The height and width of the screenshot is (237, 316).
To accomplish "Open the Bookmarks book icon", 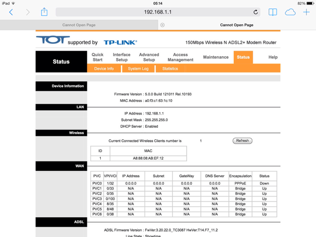I will 273,12.
